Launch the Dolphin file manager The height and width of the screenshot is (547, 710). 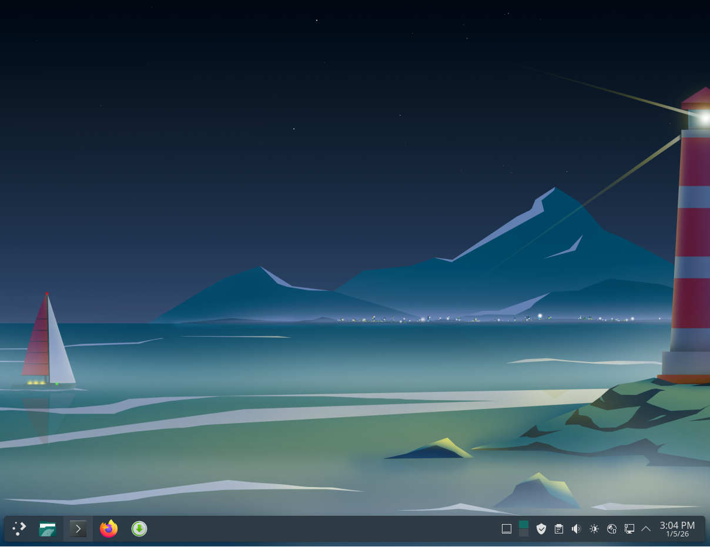tap(48, 529)
